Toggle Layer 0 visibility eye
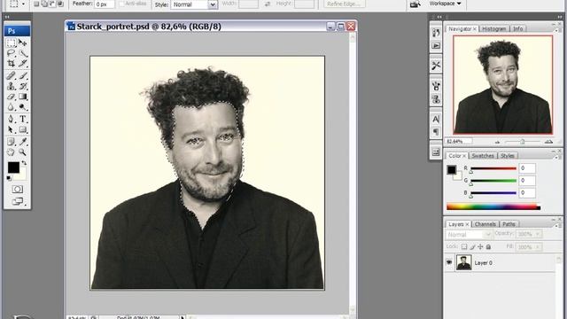The image size is (567, 319). coord(449,262)
